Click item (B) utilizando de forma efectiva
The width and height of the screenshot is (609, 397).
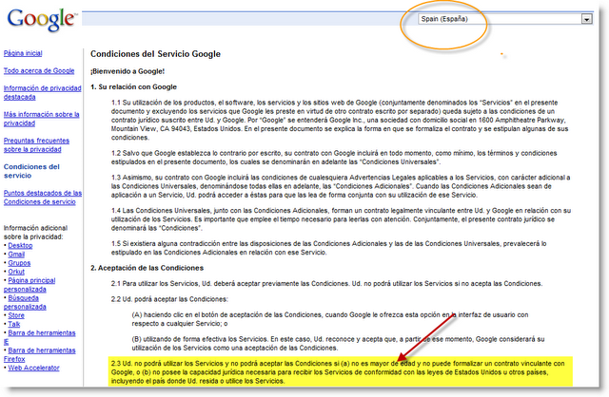click(x=338, y=344)
